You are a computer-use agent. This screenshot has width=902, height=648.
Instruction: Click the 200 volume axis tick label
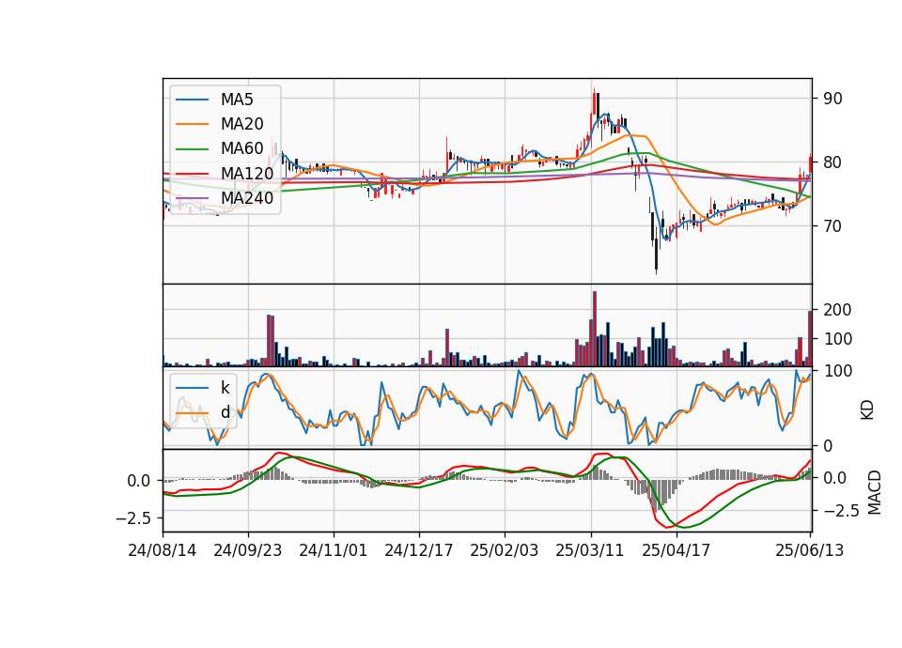pos(837,310)
